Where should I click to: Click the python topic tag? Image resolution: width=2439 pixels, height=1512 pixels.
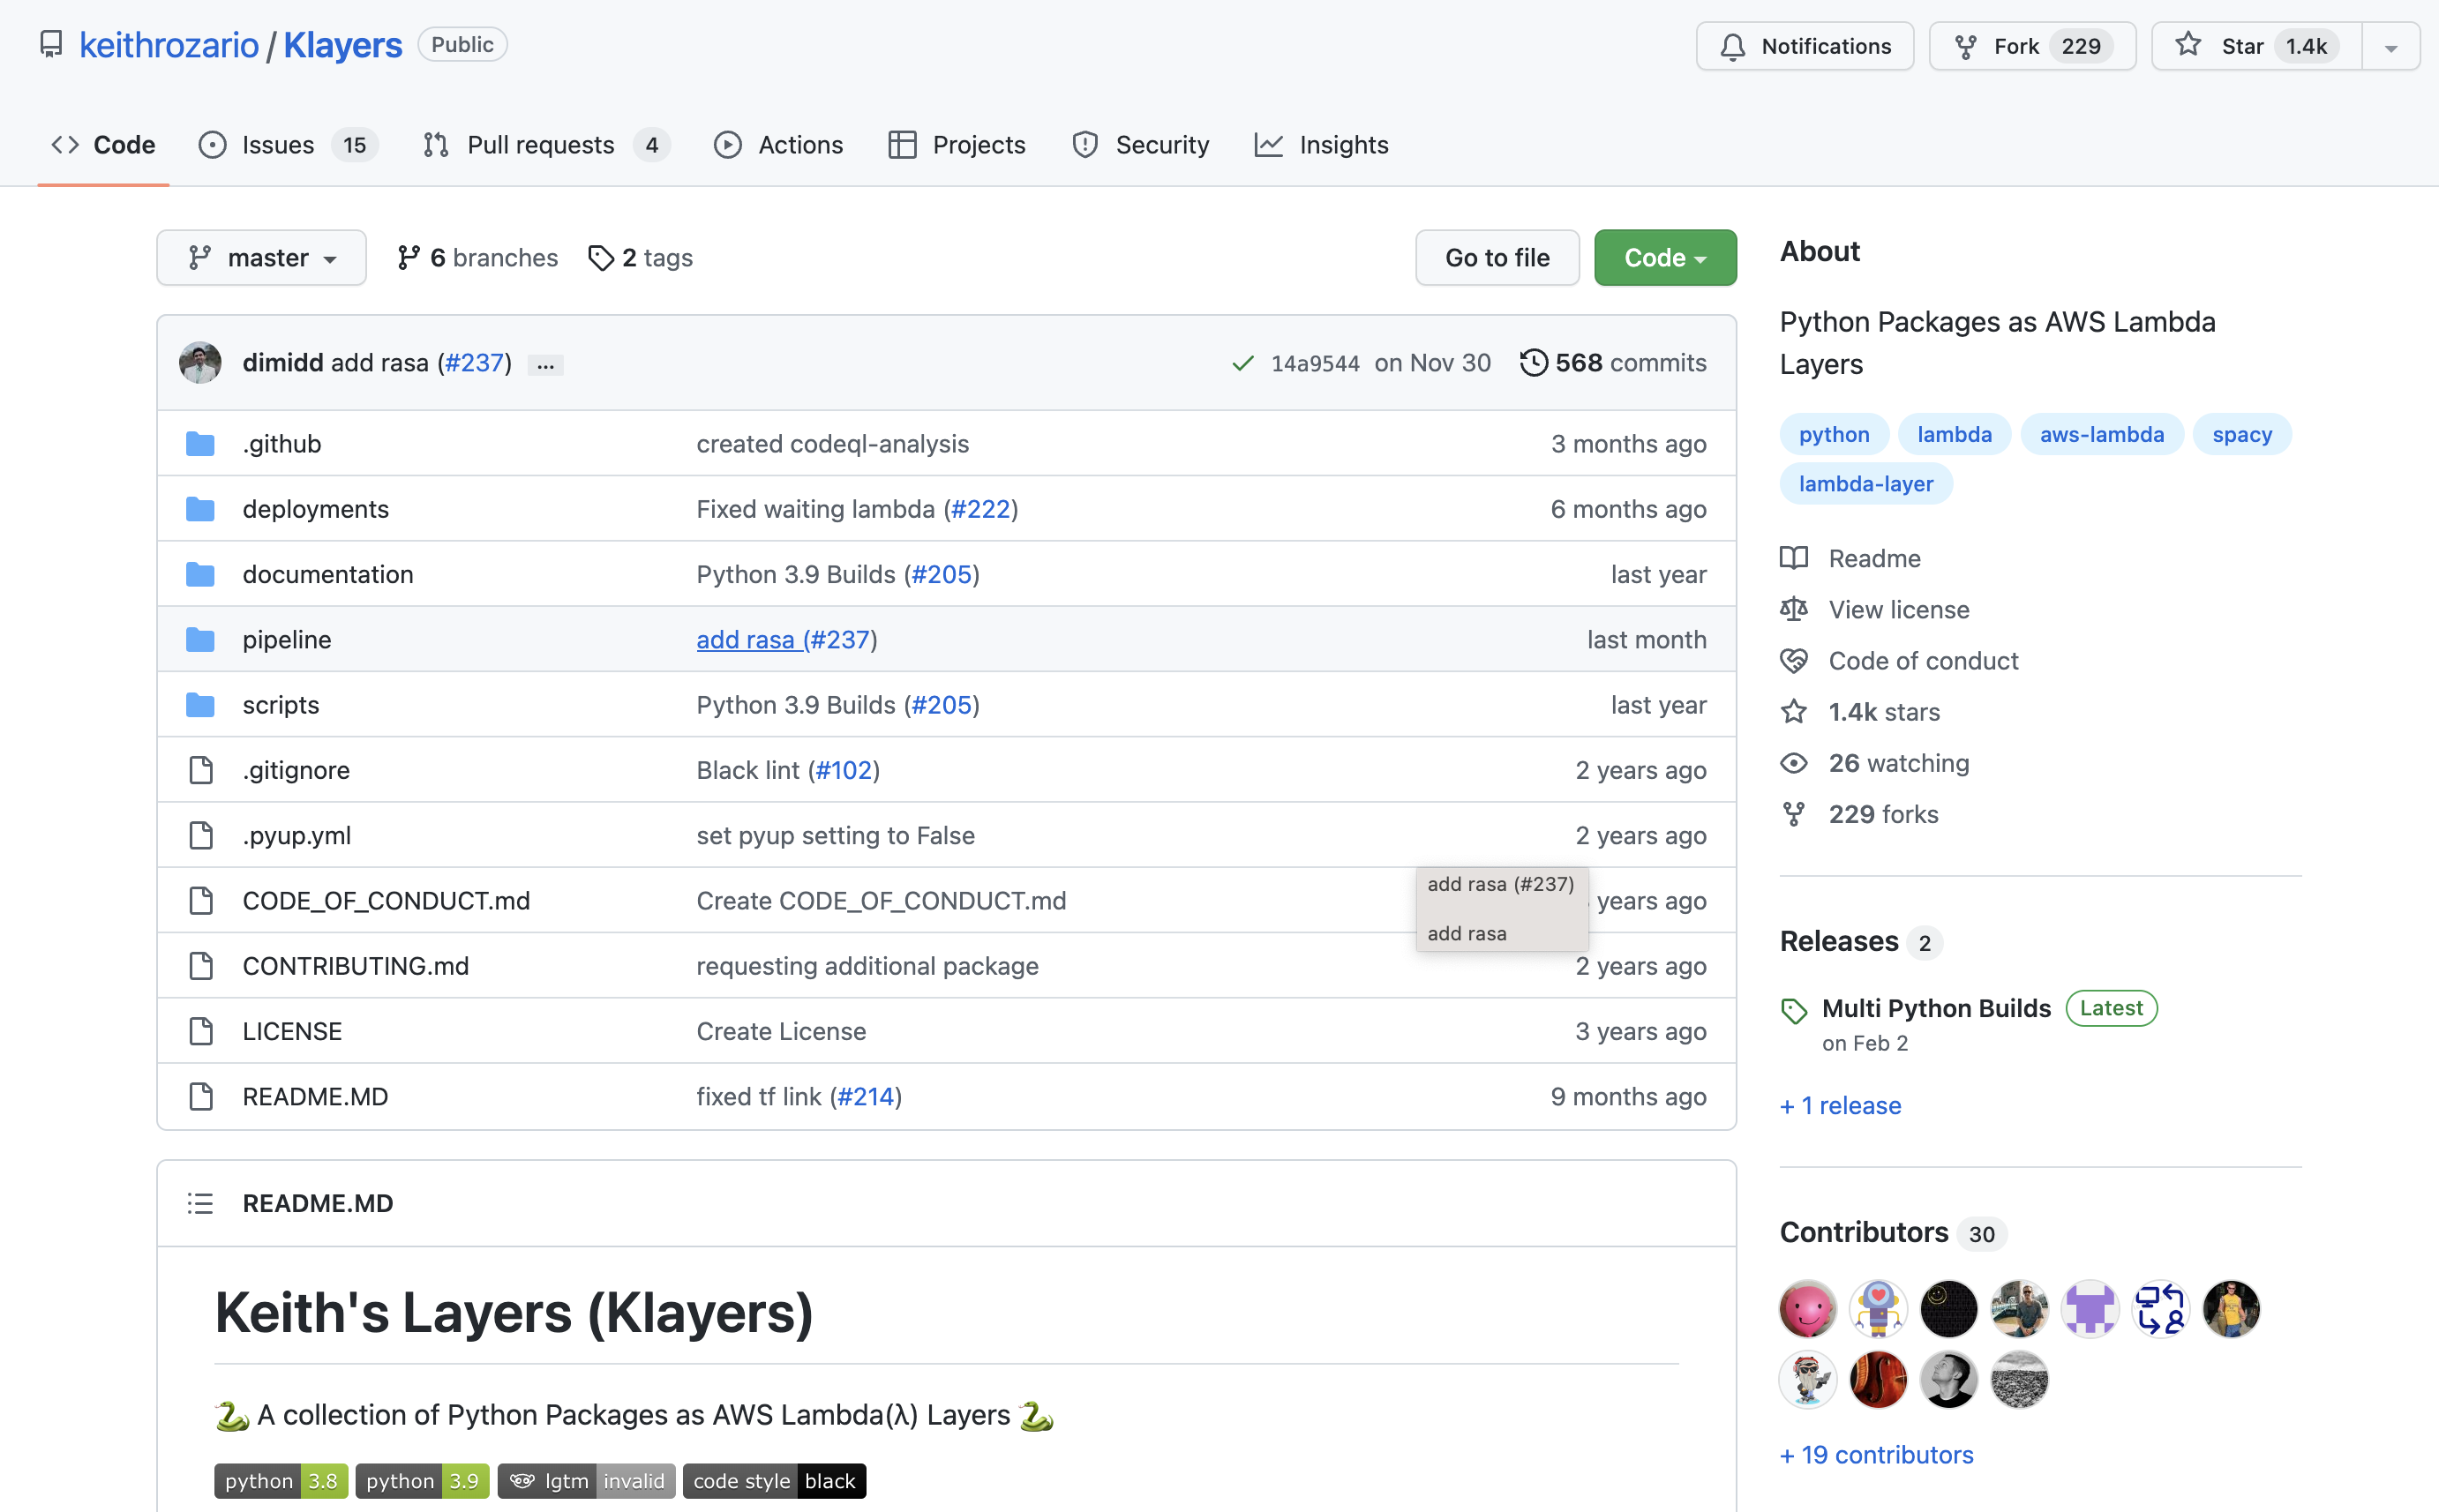click(1834, 434)
